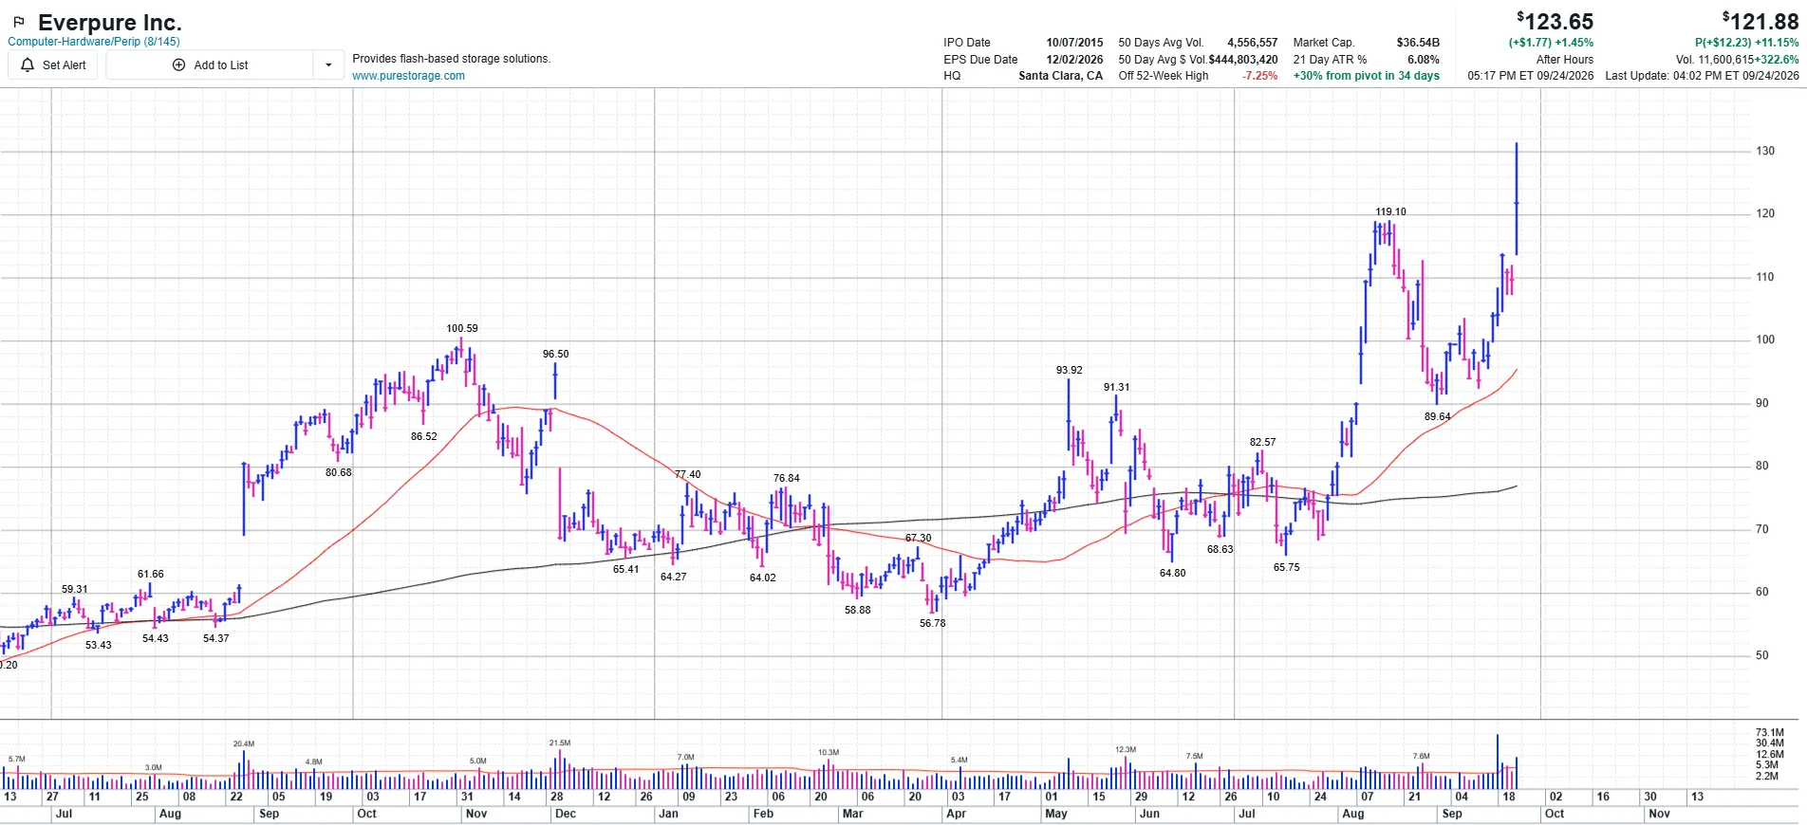Click the closing price $121.88
This screenshot has height=825, width=1807.
(x=1760, y=22)
